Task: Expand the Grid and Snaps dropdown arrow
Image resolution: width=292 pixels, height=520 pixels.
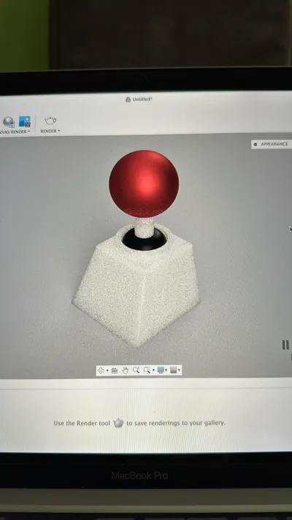Action: pyautogui.click(x=179, y=370)
